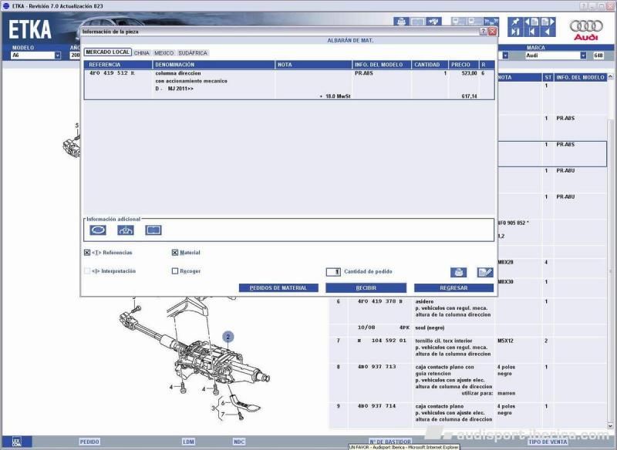The image size is (617, 450).
Task: Open the second additional information icon
Action: [x=126, y=230]
